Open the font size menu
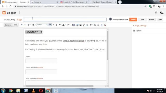Screen dimensions: 166x93 pyautogui.click(x=34, y=25)
